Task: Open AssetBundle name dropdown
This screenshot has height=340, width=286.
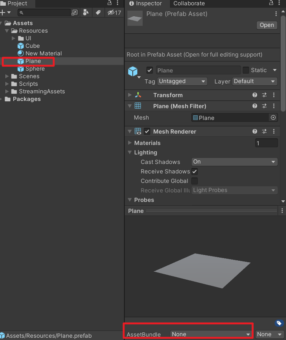Action: [210, 334]
